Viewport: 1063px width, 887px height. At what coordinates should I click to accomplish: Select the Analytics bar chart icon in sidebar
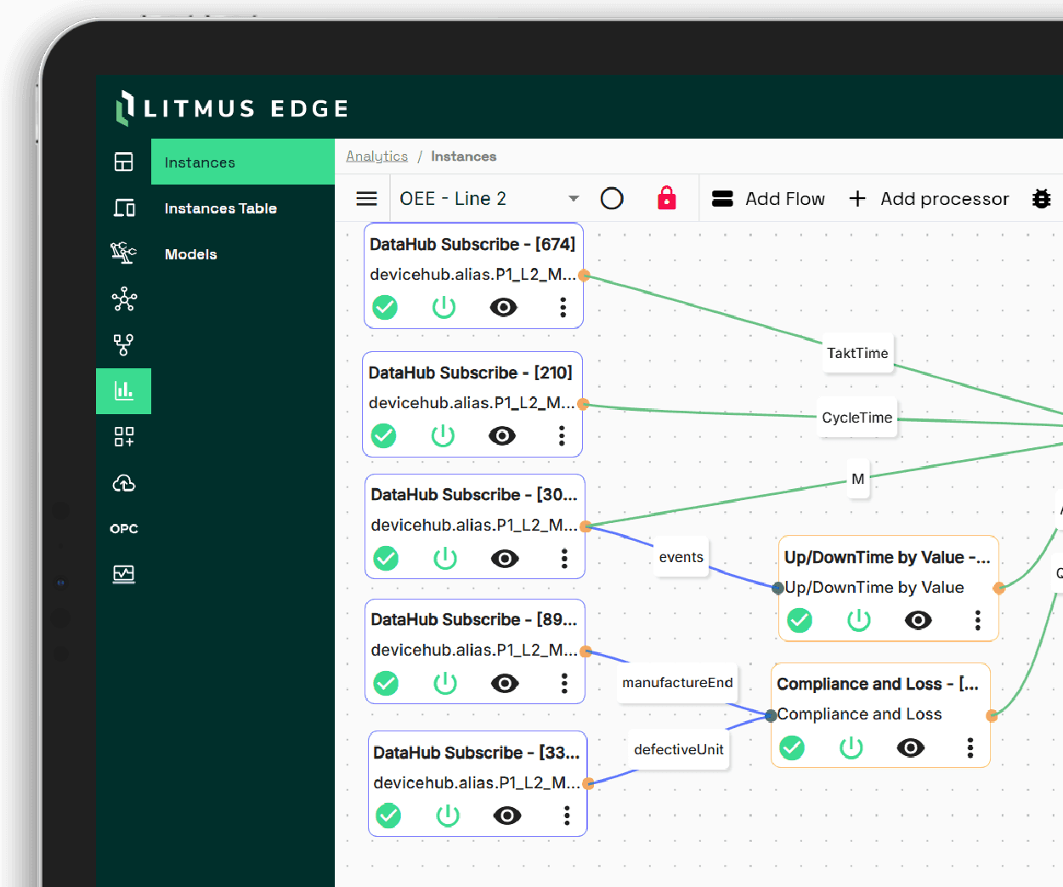(x=123, y=391)
